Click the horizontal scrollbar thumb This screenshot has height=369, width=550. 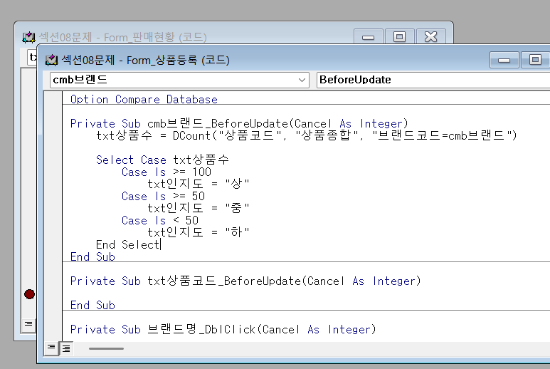click(106, 348)
